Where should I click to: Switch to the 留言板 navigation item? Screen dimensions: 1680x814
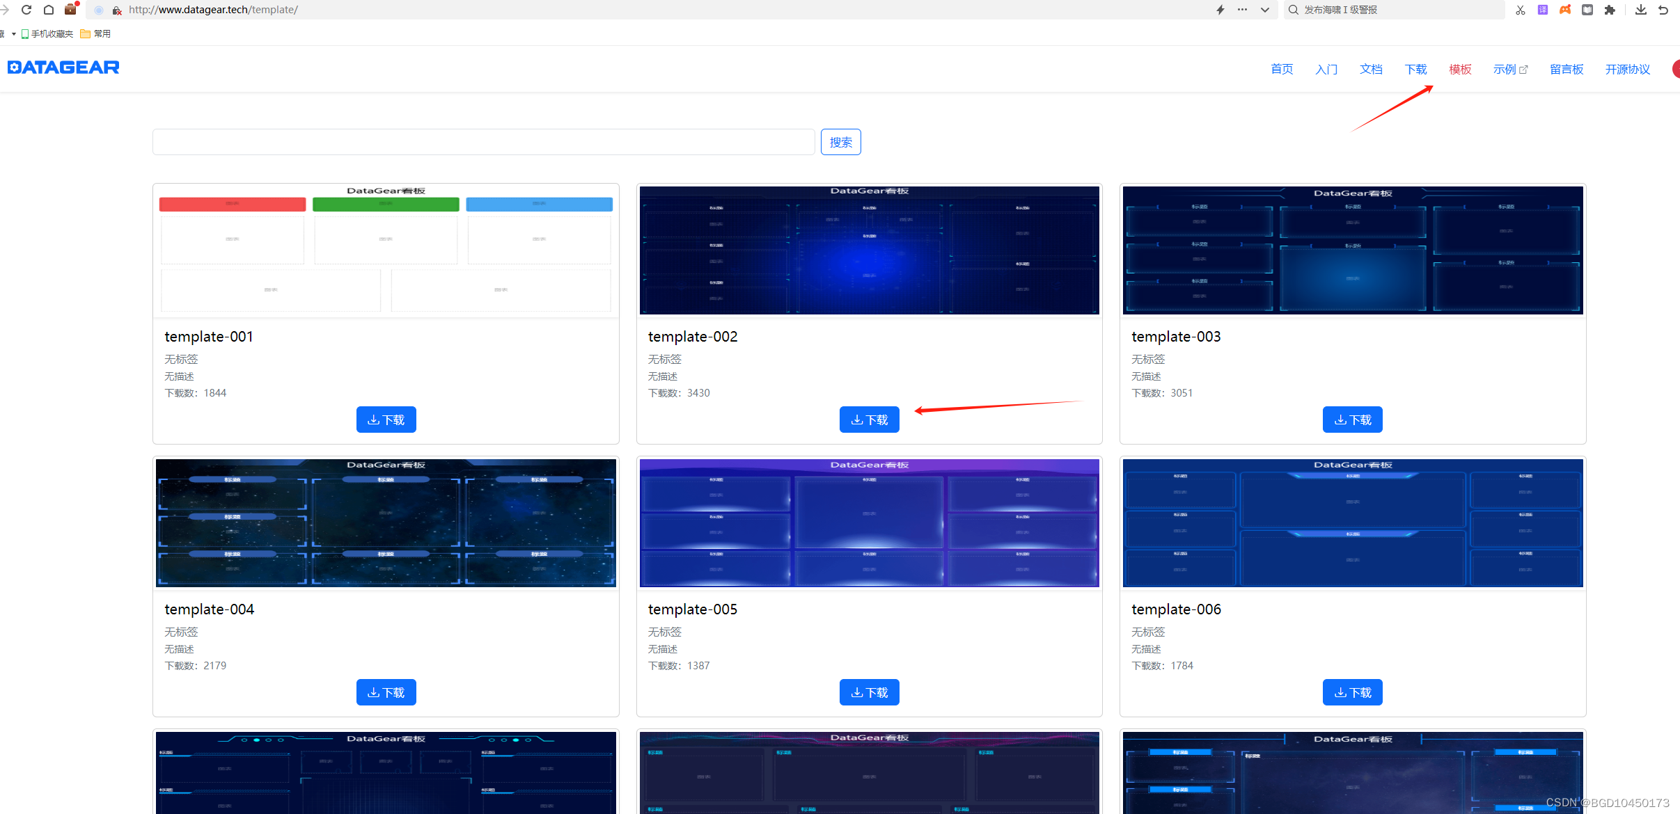pyautogui.click(x=1566, y=69)
